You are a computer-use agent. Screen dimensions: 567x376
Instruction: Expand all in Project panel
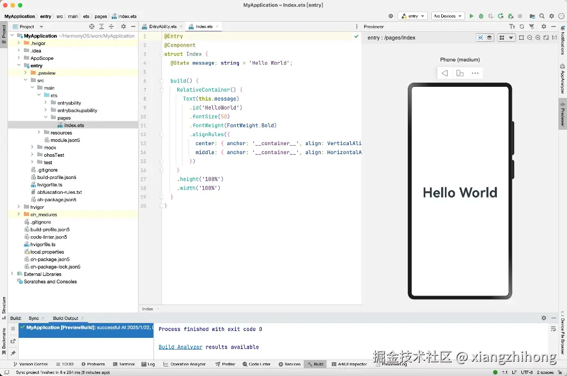101,26
